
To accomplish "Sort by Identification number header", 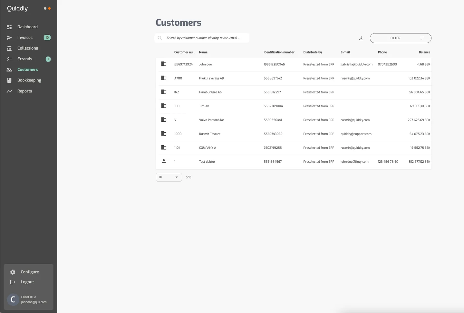I will tap(279, 52).
